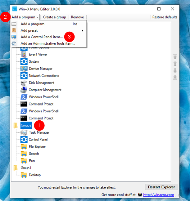Click the Administrative Tools menu icon
The width and height of the screenshot is (190, 201).
[x=14, y=43]
